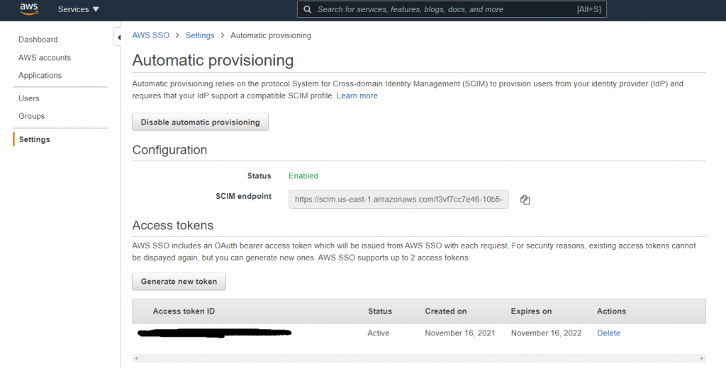
Task: Go to AWS accounts in sidebar
Action: click(x=45, y=58)
